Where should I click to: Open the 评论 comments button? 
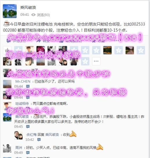point(16,41)
